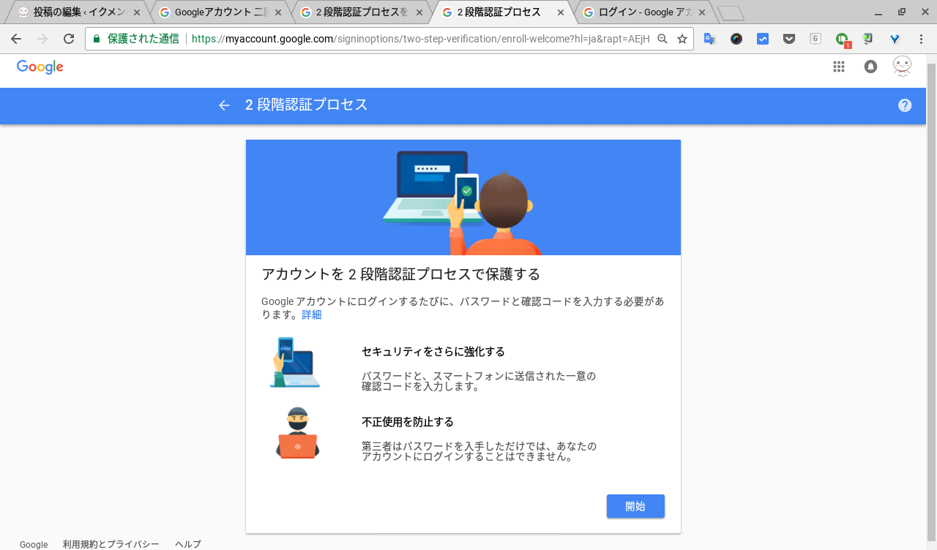Click the Google logo

tap(40, 67)
